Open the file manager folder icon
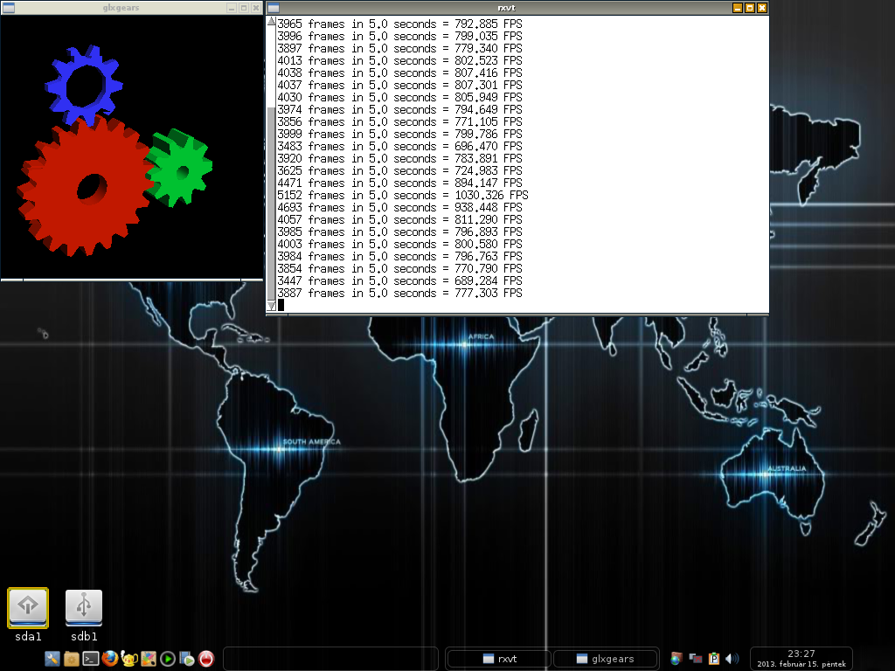 click(72, 659)
